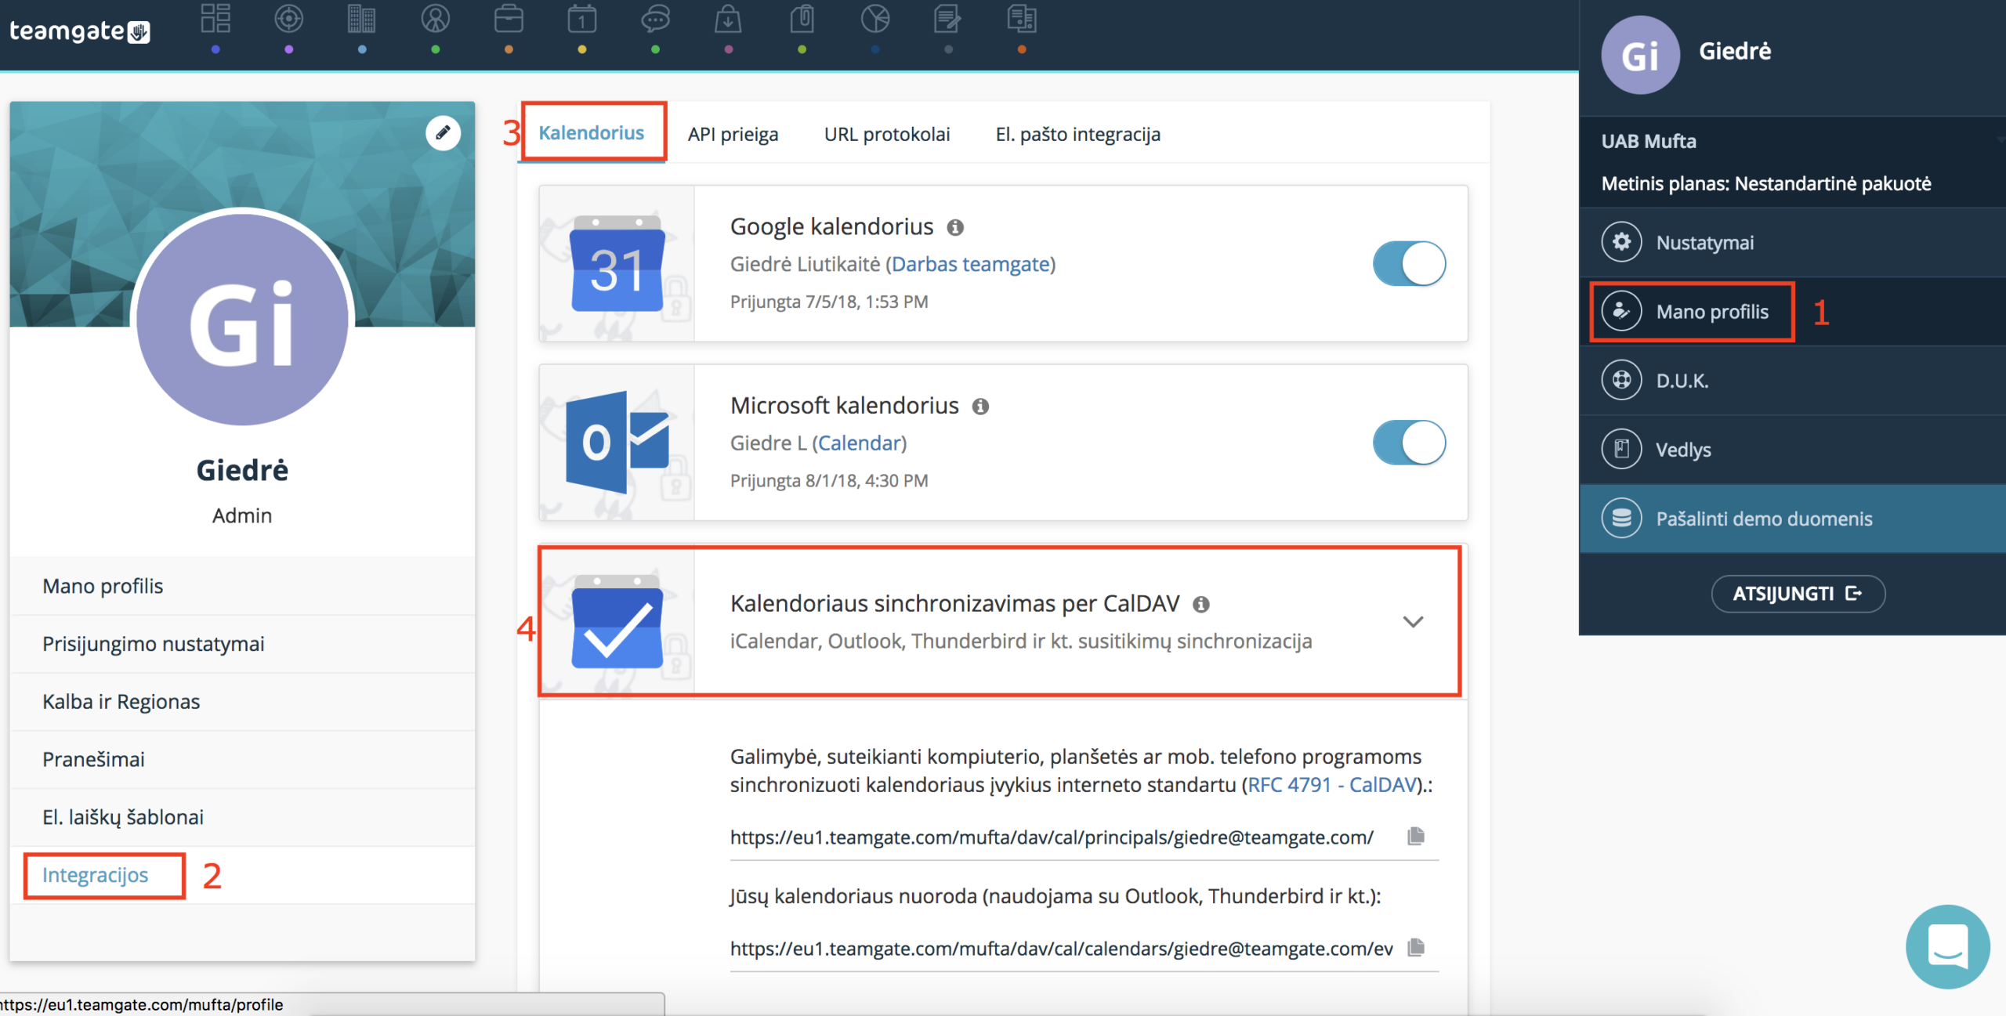
Task: Open the dashboard grid icon in top navigation
Action: [x=215, y=19]
